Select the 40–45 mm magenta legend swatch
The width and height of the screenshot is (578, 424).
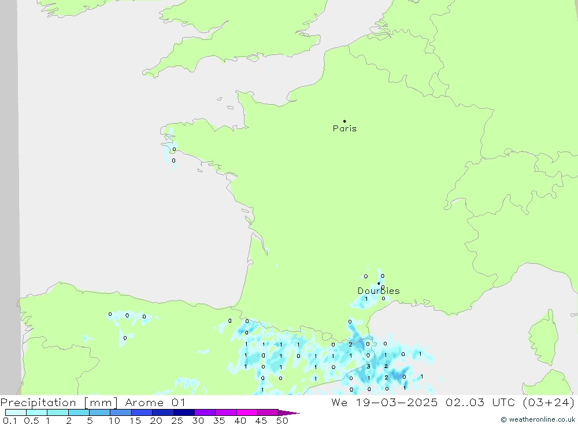247,412
